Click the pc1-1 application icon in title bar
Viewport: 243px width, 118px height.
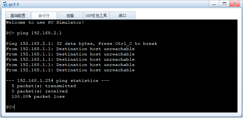tap(5, 4)
